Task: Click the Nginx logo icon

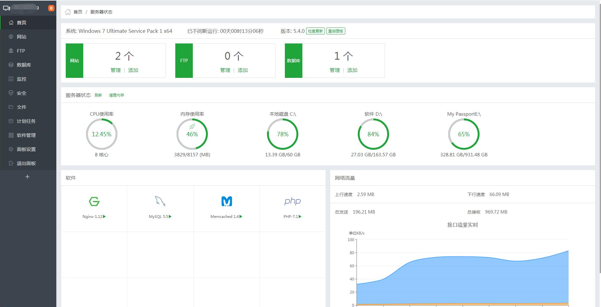Action: pyautogui.click(x=94, y=201)
